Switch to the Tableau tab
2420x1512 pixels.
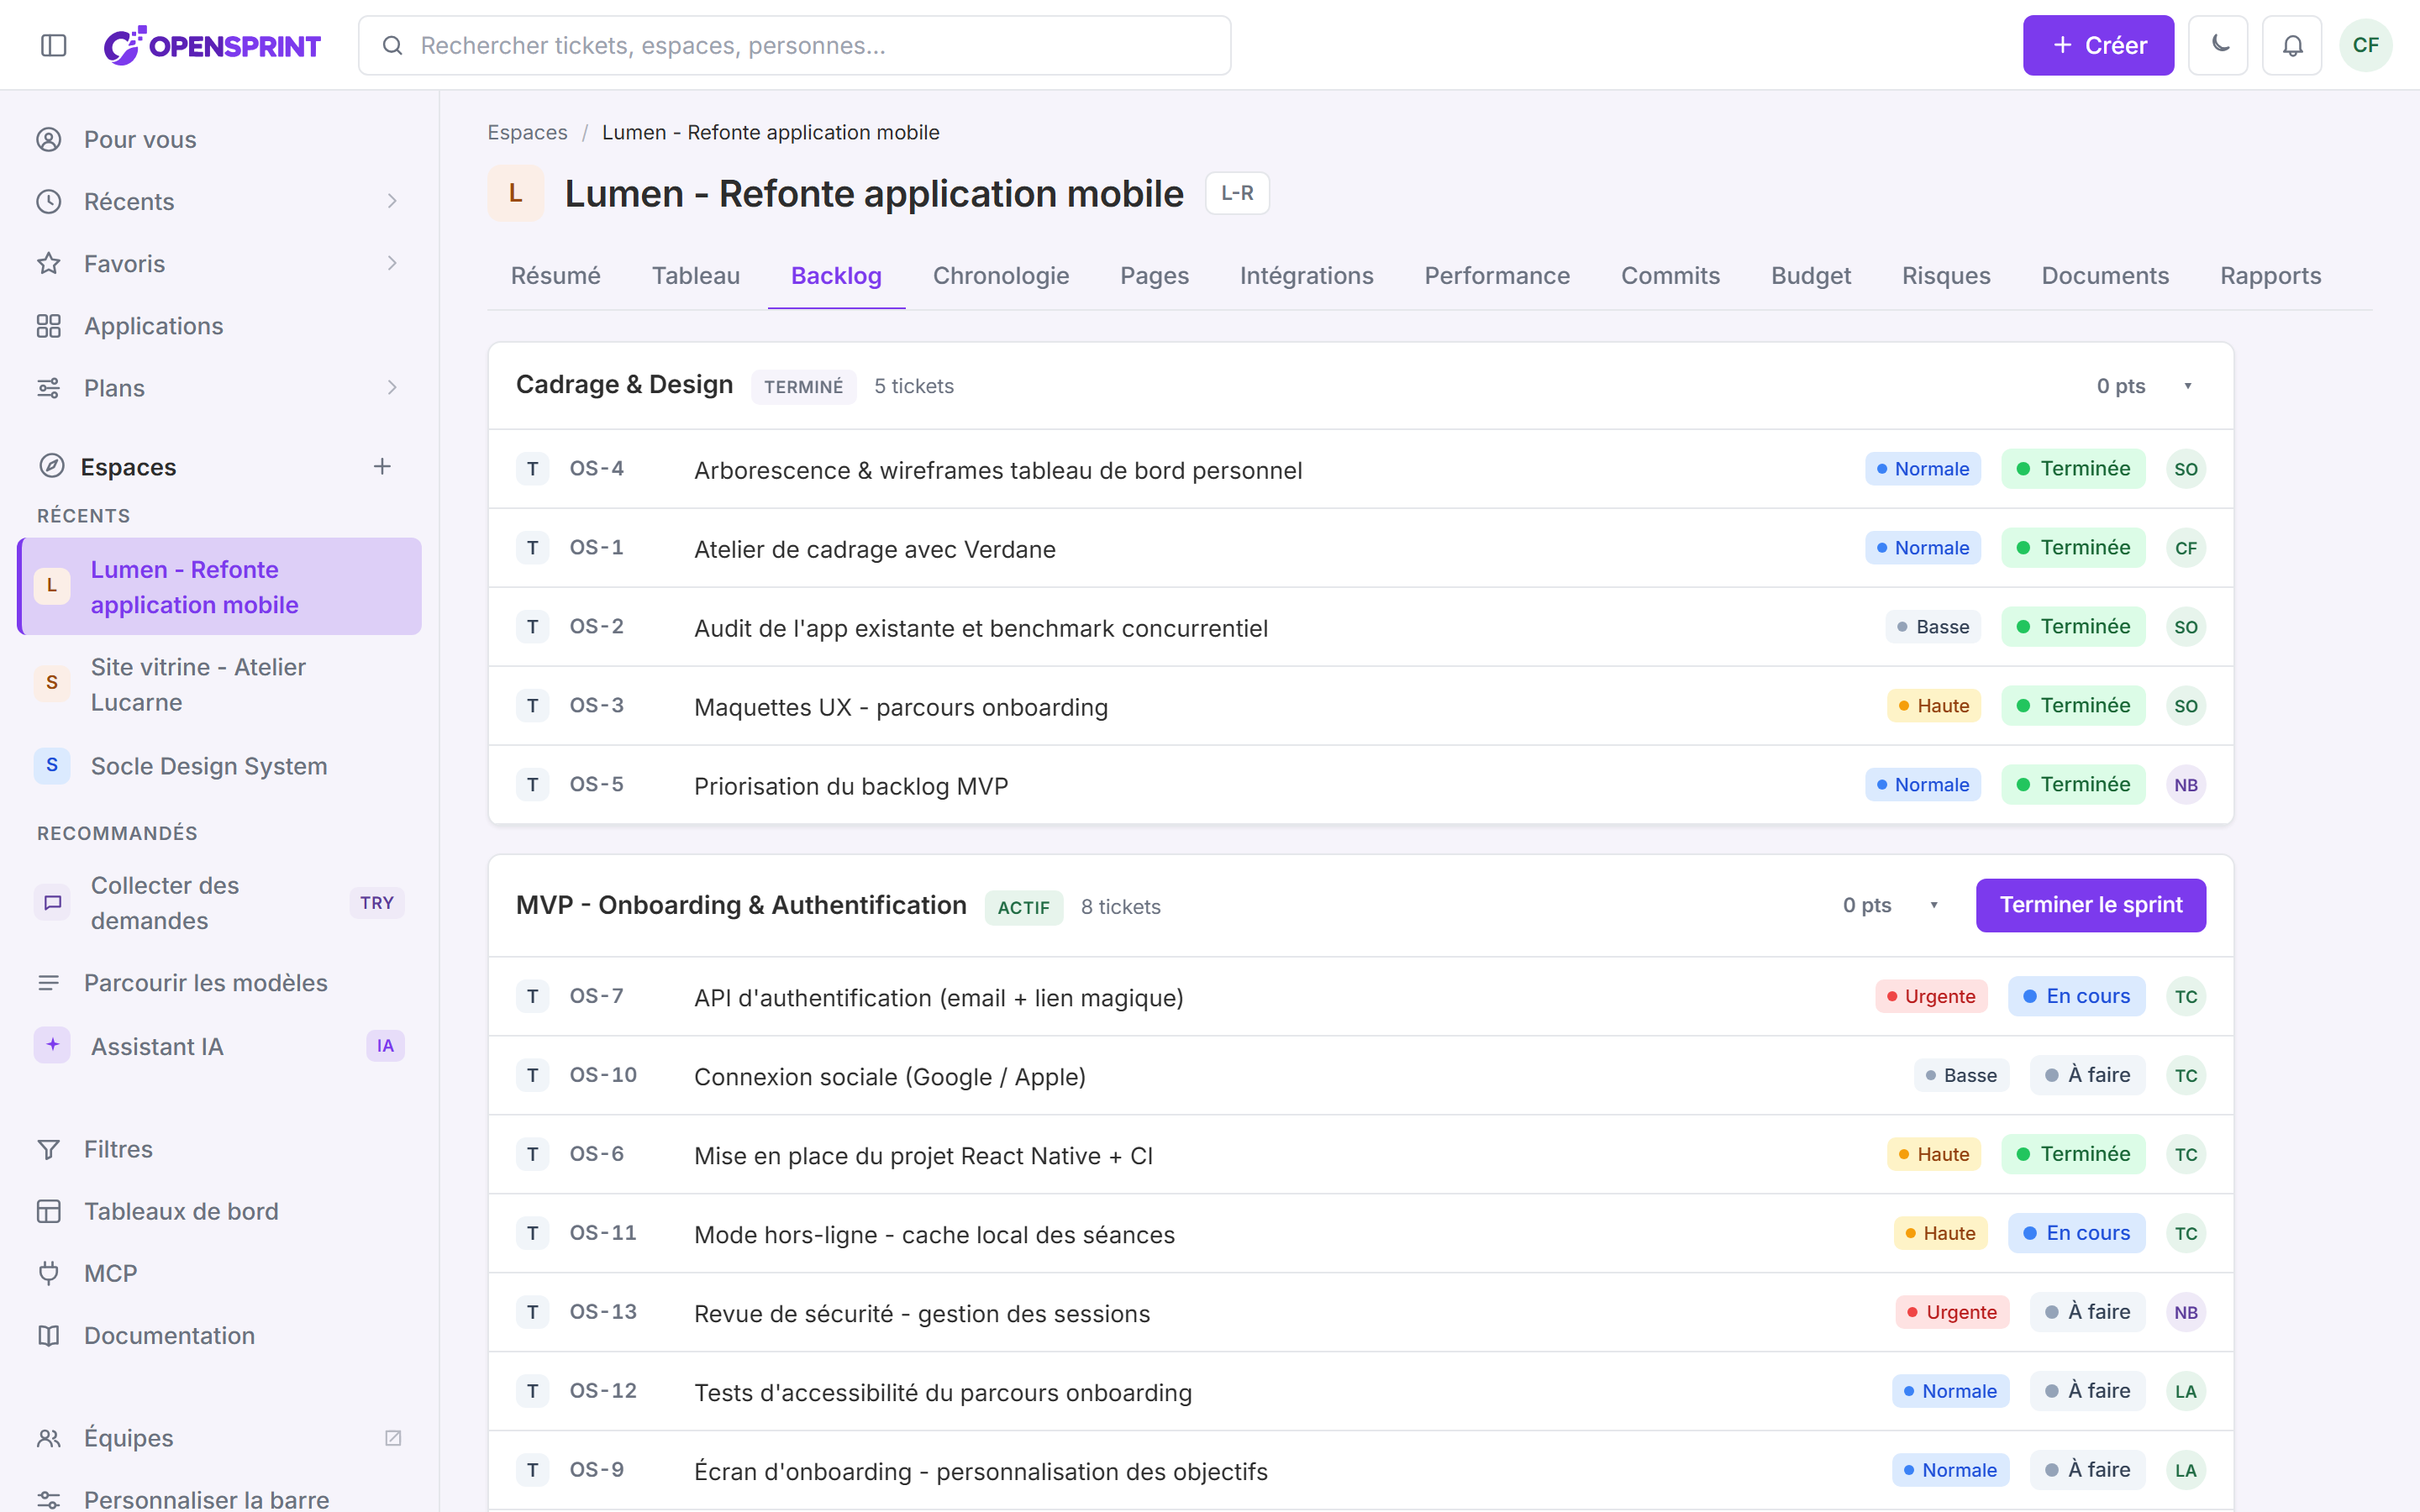(696, 276)
